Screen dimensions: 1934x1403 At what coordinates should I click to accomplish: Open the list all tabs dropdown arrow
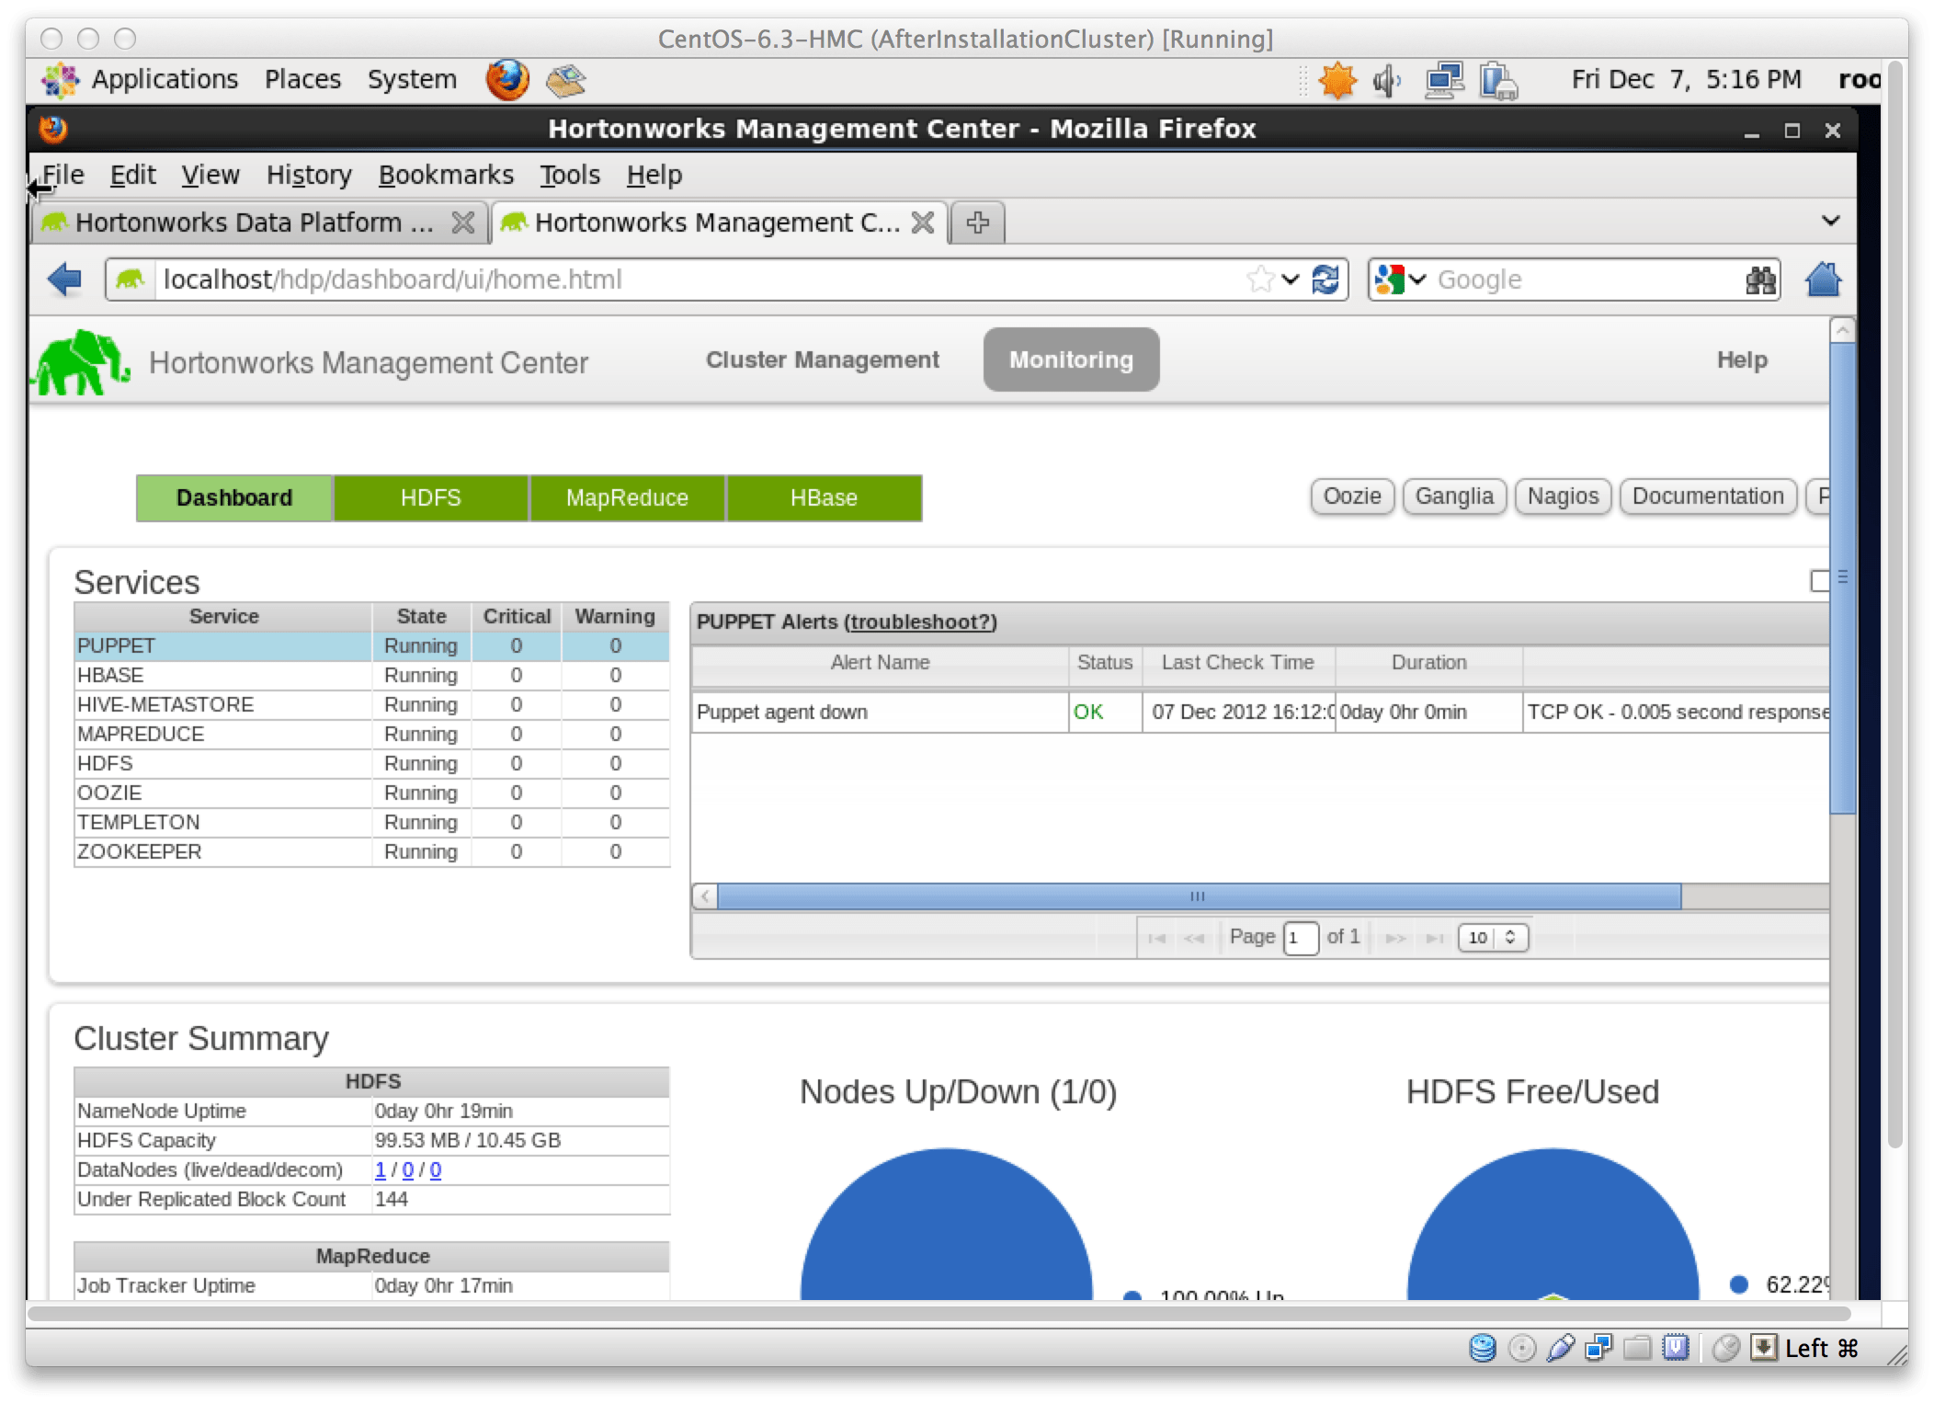click(x=1830, y=221)
